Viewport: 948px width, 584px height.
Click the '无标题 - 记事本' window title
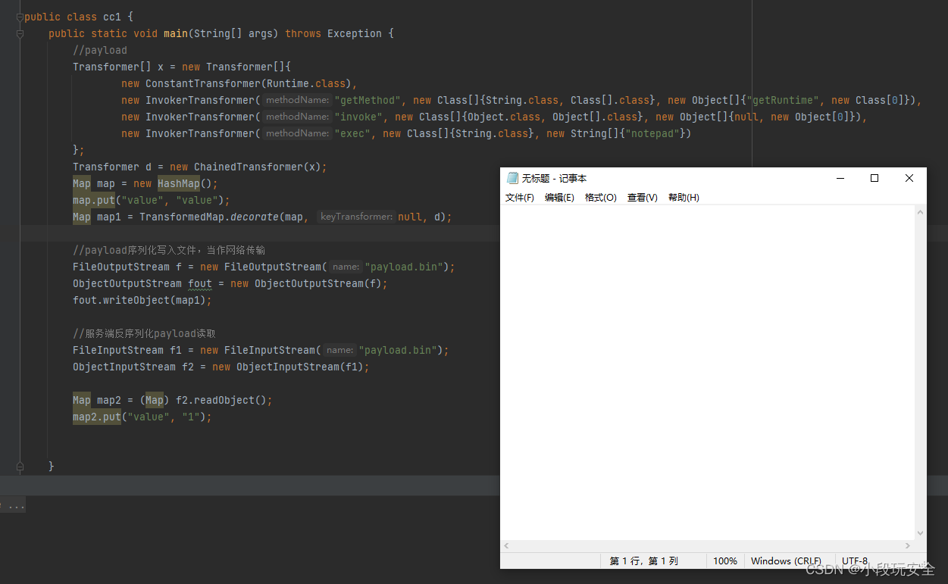click(x=554, y=179)
